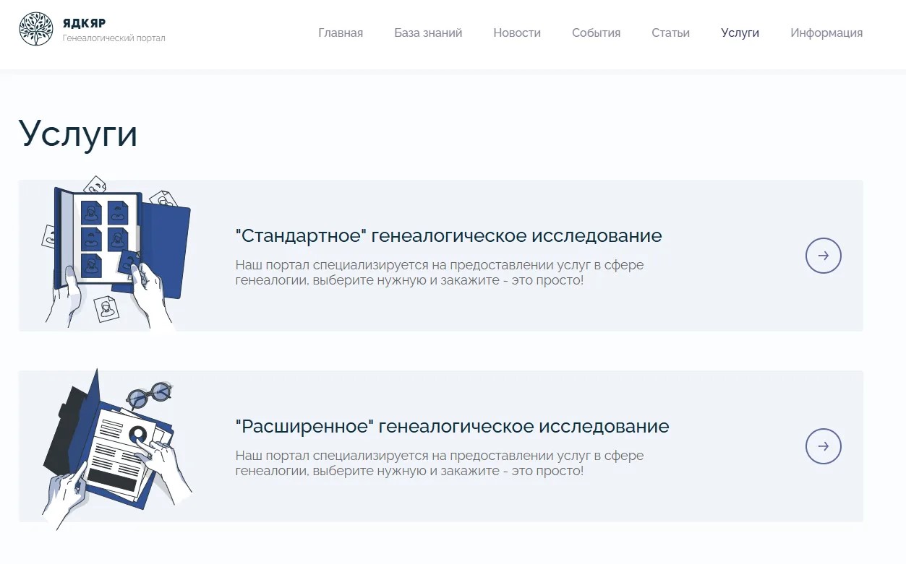Click the Услуги page heading
906x564 pixels.
[78, 134]
